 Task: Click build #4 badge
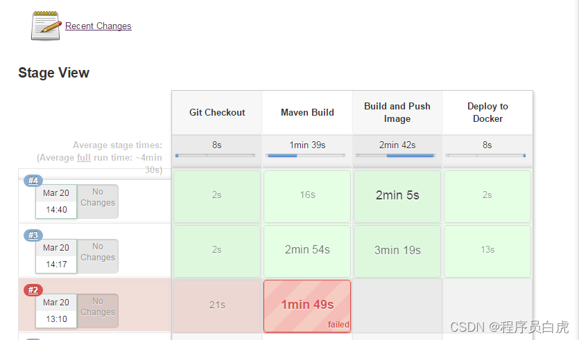point(33,181)
